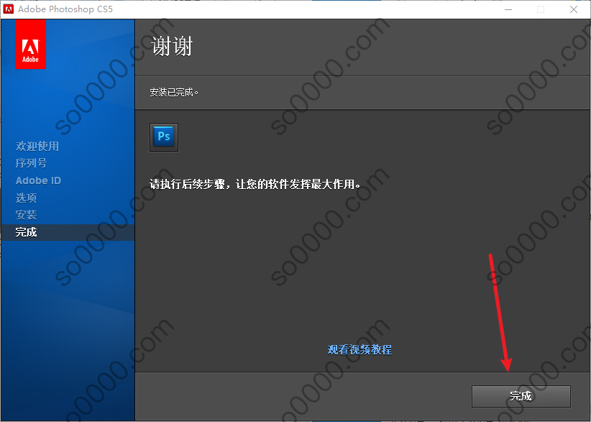The height and width of the screenshot is (422, 591).
Task: Click the Adobe Photoshop CS5 window title
Action: (65, 9)
